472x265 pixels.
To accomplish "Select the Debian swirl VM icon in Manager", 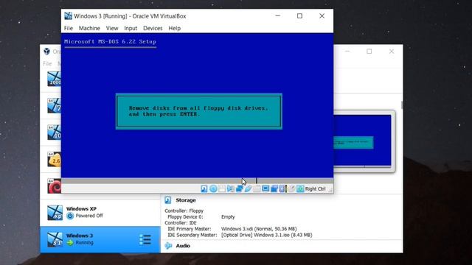I will click(54, 185).
